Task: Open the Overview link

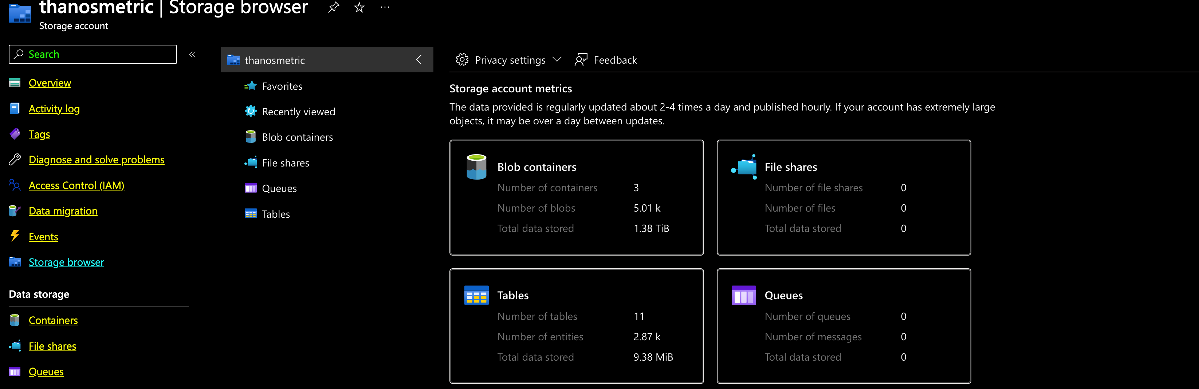Action: (x=50, y=83)
